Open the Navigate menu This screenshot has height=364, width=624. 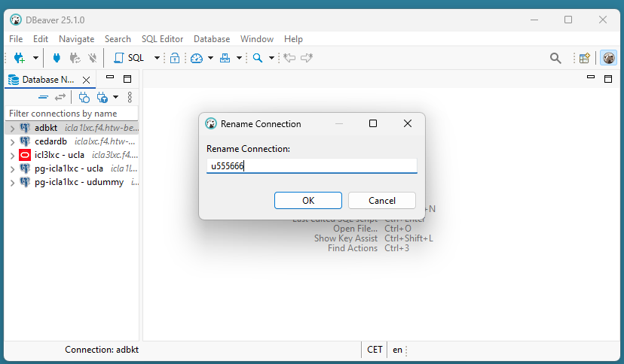(x=76, y=39)
